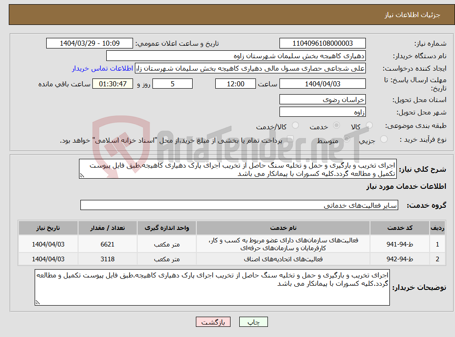The image size is (455, 337).
Task: Select the جزیی purchase type radio
Action: (x=383, y=139)
